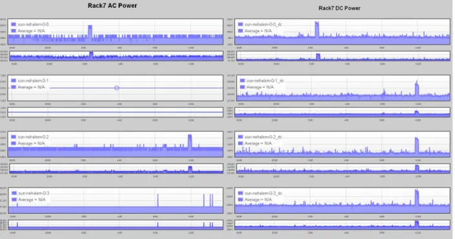
Task: Click the sun-nehalem-0-0_dc legend color swatch
Action: pos(240,25)
